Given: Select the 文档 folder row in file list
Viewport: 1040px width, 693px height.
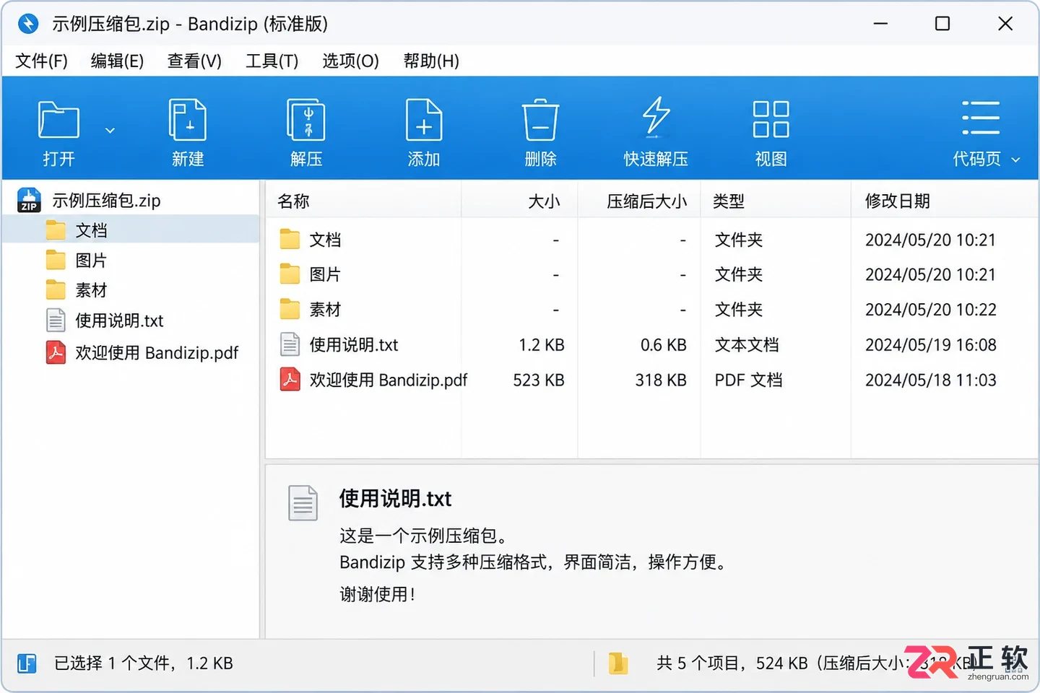Looking at the screenshot, I should pyautogui.click(x=651, y=240).
